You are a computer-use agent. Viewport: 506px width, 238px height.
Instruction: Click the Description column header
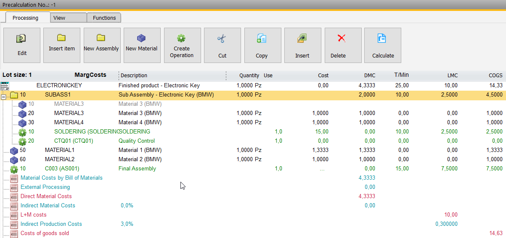[x=134, y=76]
